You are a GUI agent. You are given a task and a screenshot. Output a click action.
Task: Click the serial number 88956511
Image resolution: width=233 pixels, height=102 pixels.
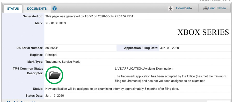pos(52,48)
